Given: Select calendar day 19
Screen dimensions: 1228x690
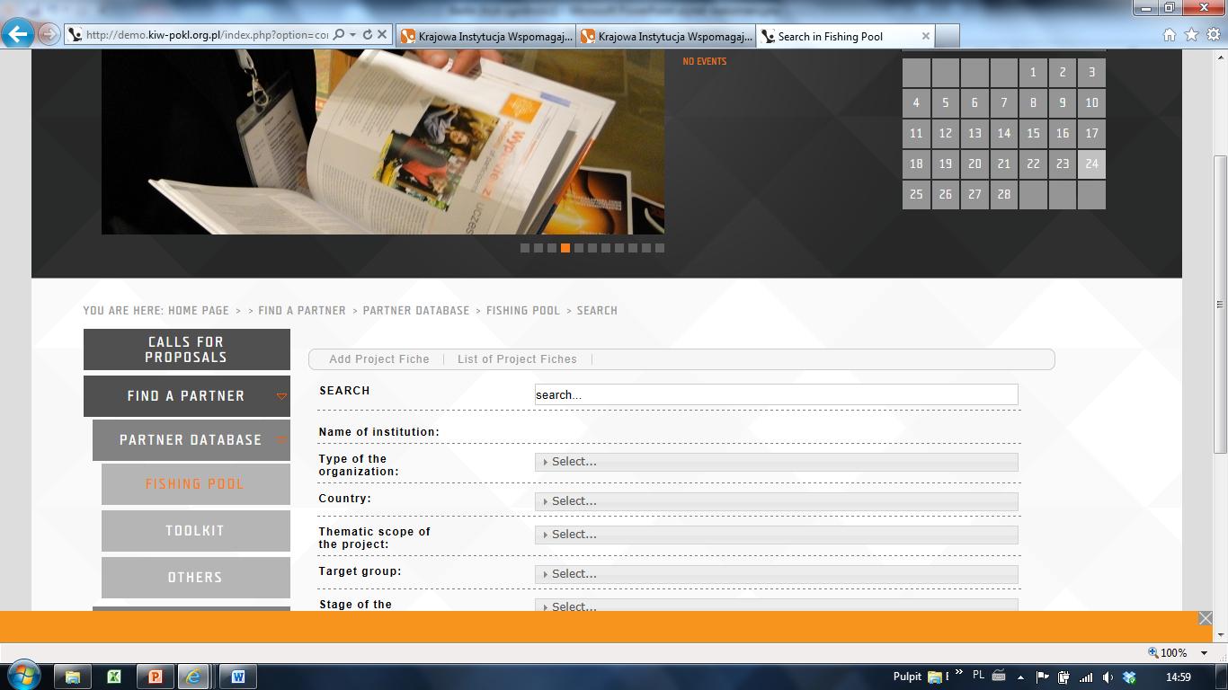Looking at the screenshot, I should click(x=945, y=164).
